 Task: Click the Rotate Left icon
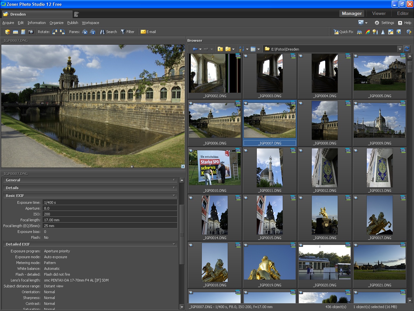click(x=54, y=32)
